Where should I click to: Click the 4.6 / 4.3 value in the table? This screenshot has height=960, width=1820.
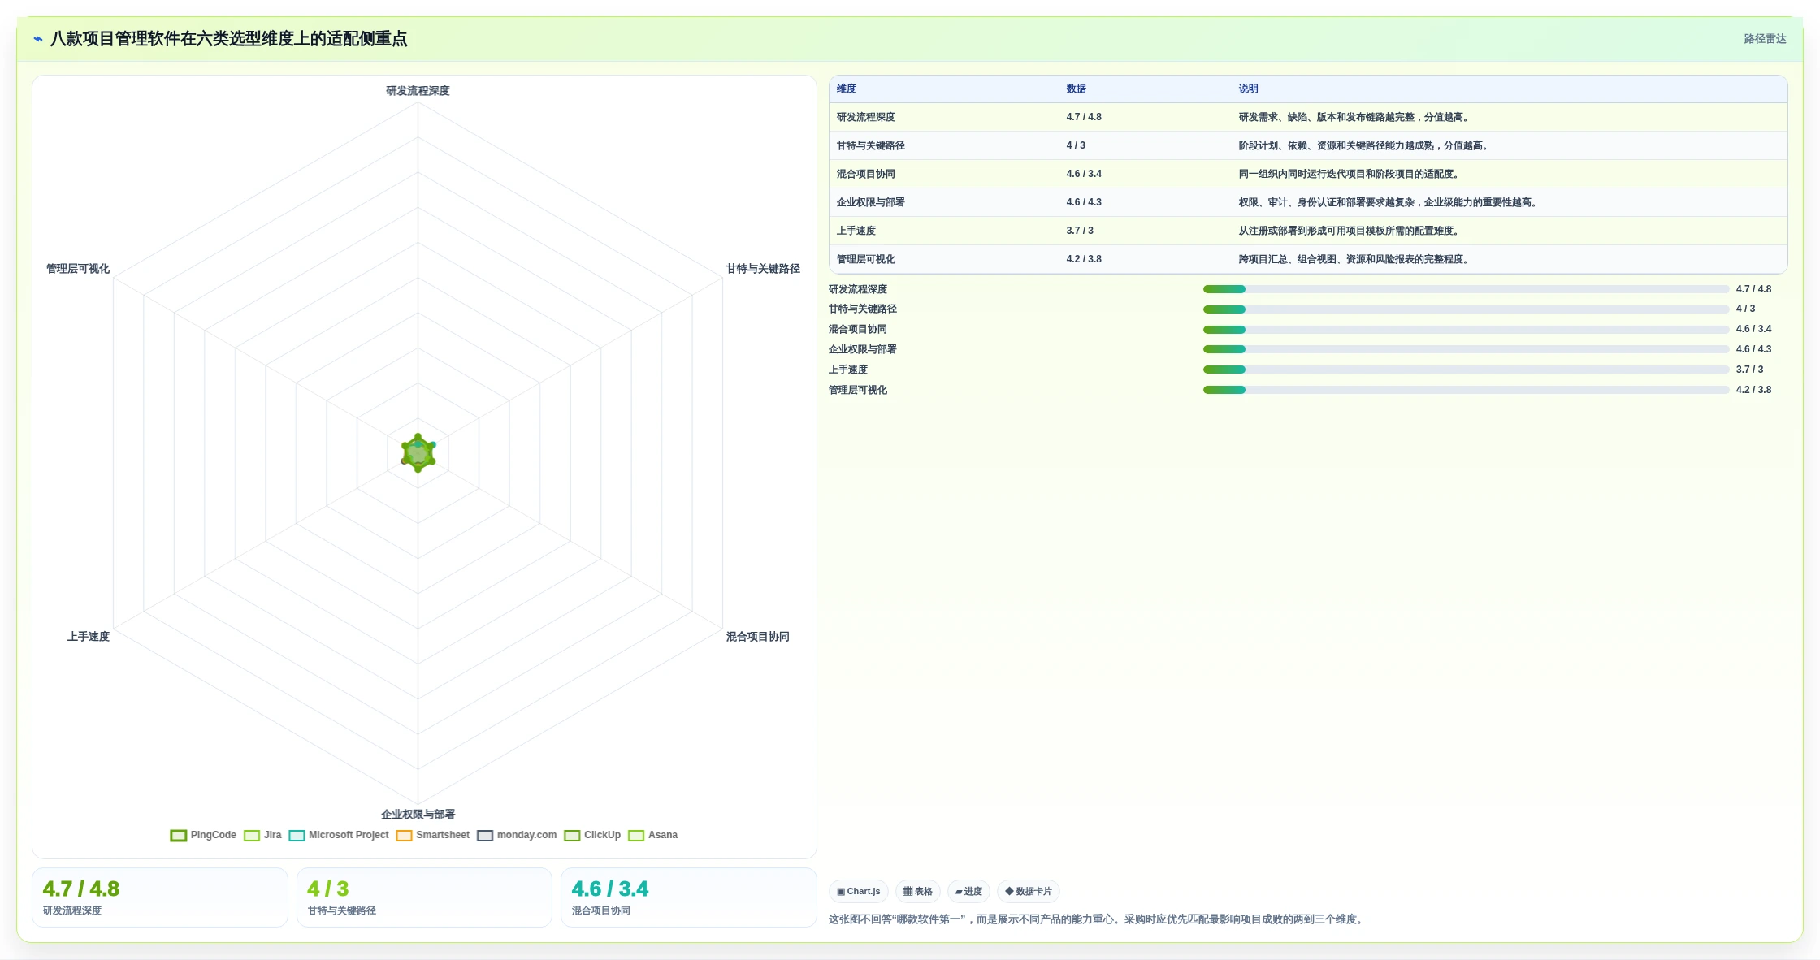coord(1084,202)
